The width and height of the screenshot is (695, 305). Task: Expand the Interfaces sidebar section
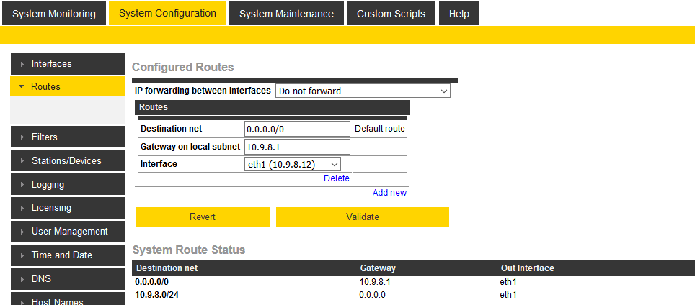[x=67, y=64]
